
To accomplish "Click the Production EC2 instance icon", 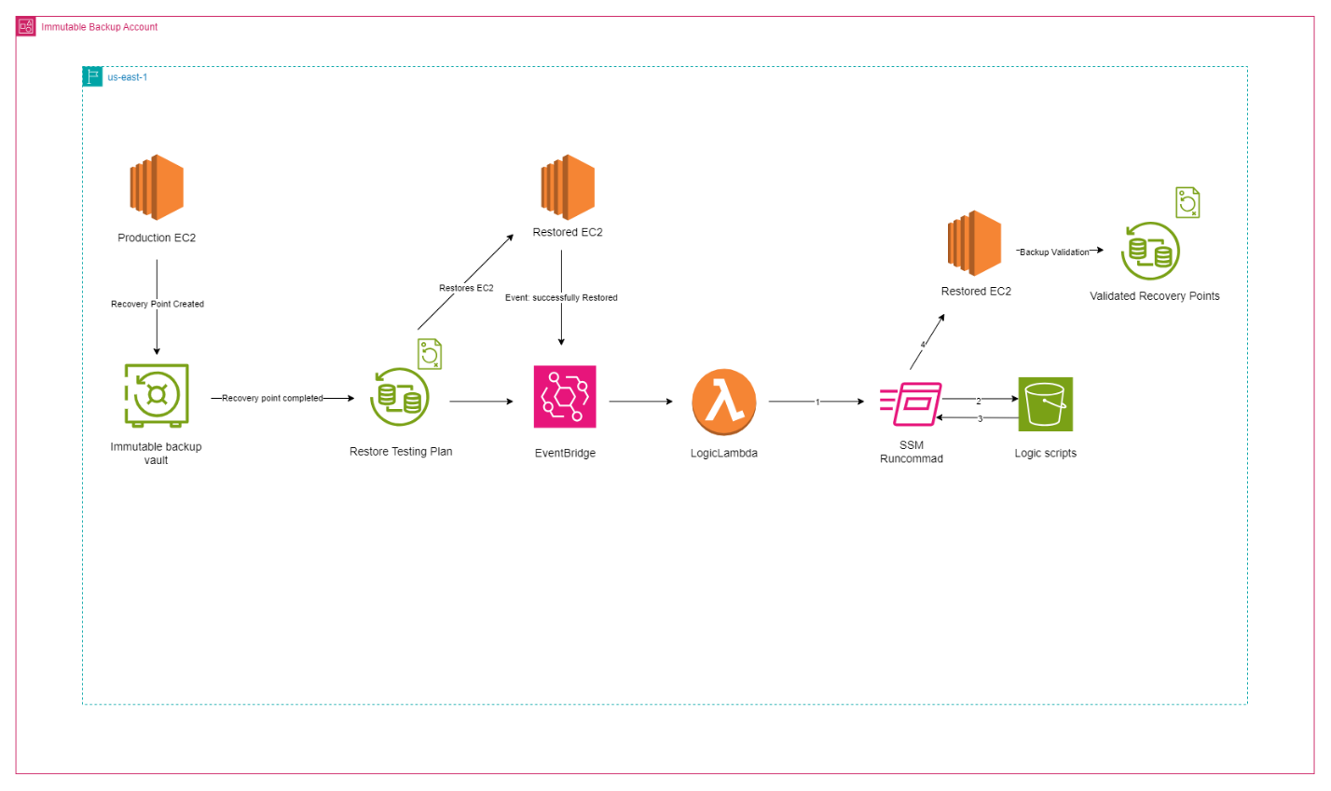I will [157, 187].
